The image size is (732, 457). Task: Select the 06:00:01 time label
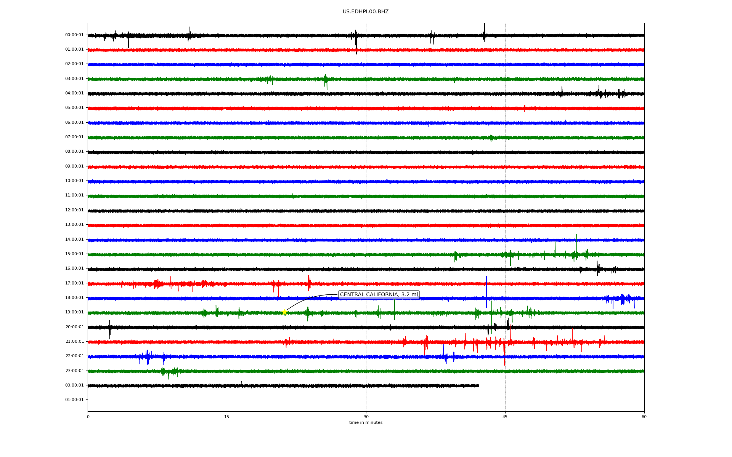[74, 122]
